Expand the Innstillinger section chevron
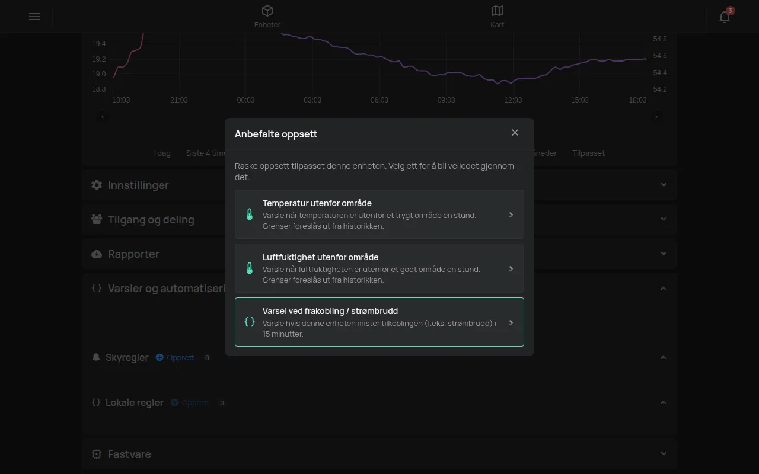This screenshot has width=759, height=474. click(664, 185)
